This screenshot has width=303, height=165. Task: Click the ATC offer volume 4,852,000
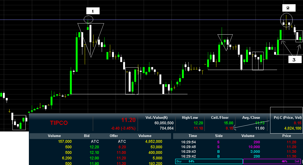pyautogui.click(x=153, y=142)
